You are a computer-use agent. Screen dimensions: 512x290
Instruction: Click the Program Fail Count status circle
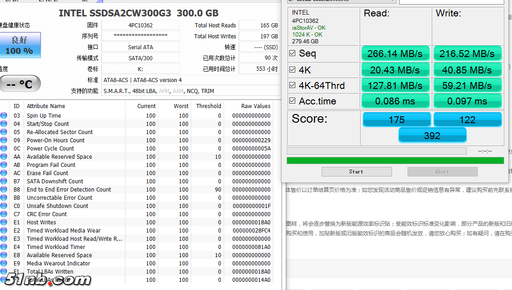(4, 165)
